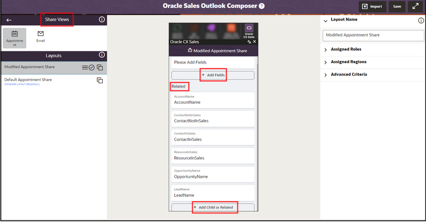
Task: Expand the Assigned Roles section
Action: point(325,50)
